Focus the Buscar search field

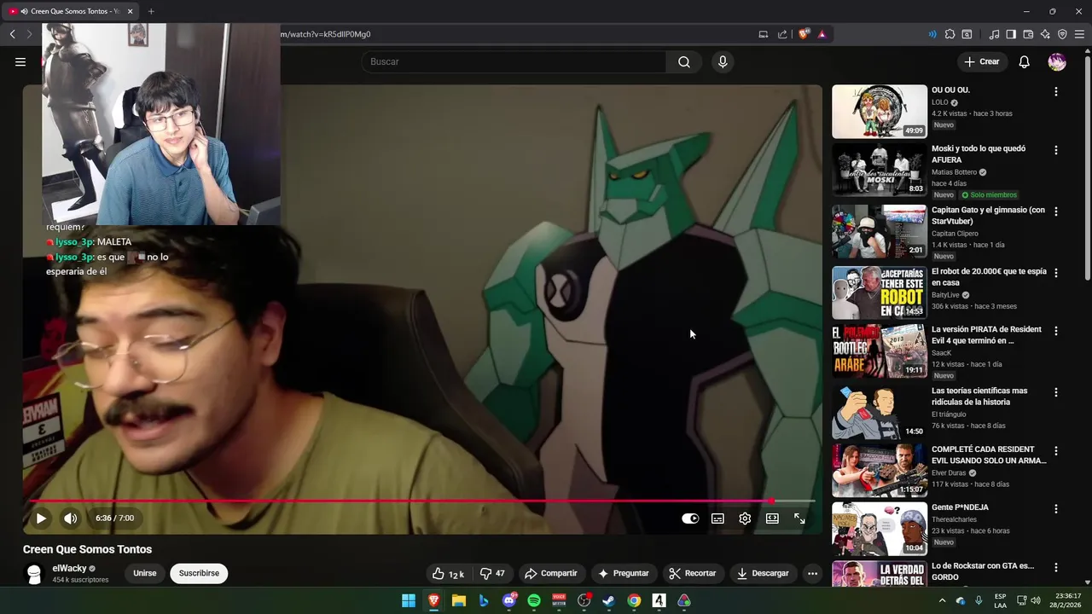[x=514, y=61]
